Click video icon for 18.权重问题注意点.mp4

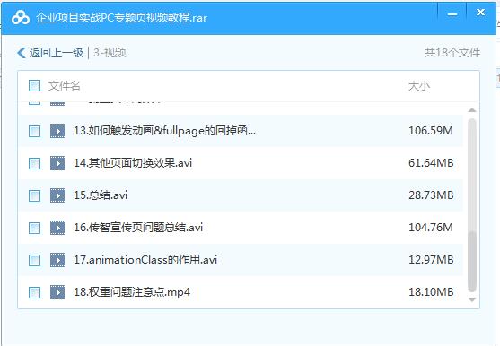(57, 292)
